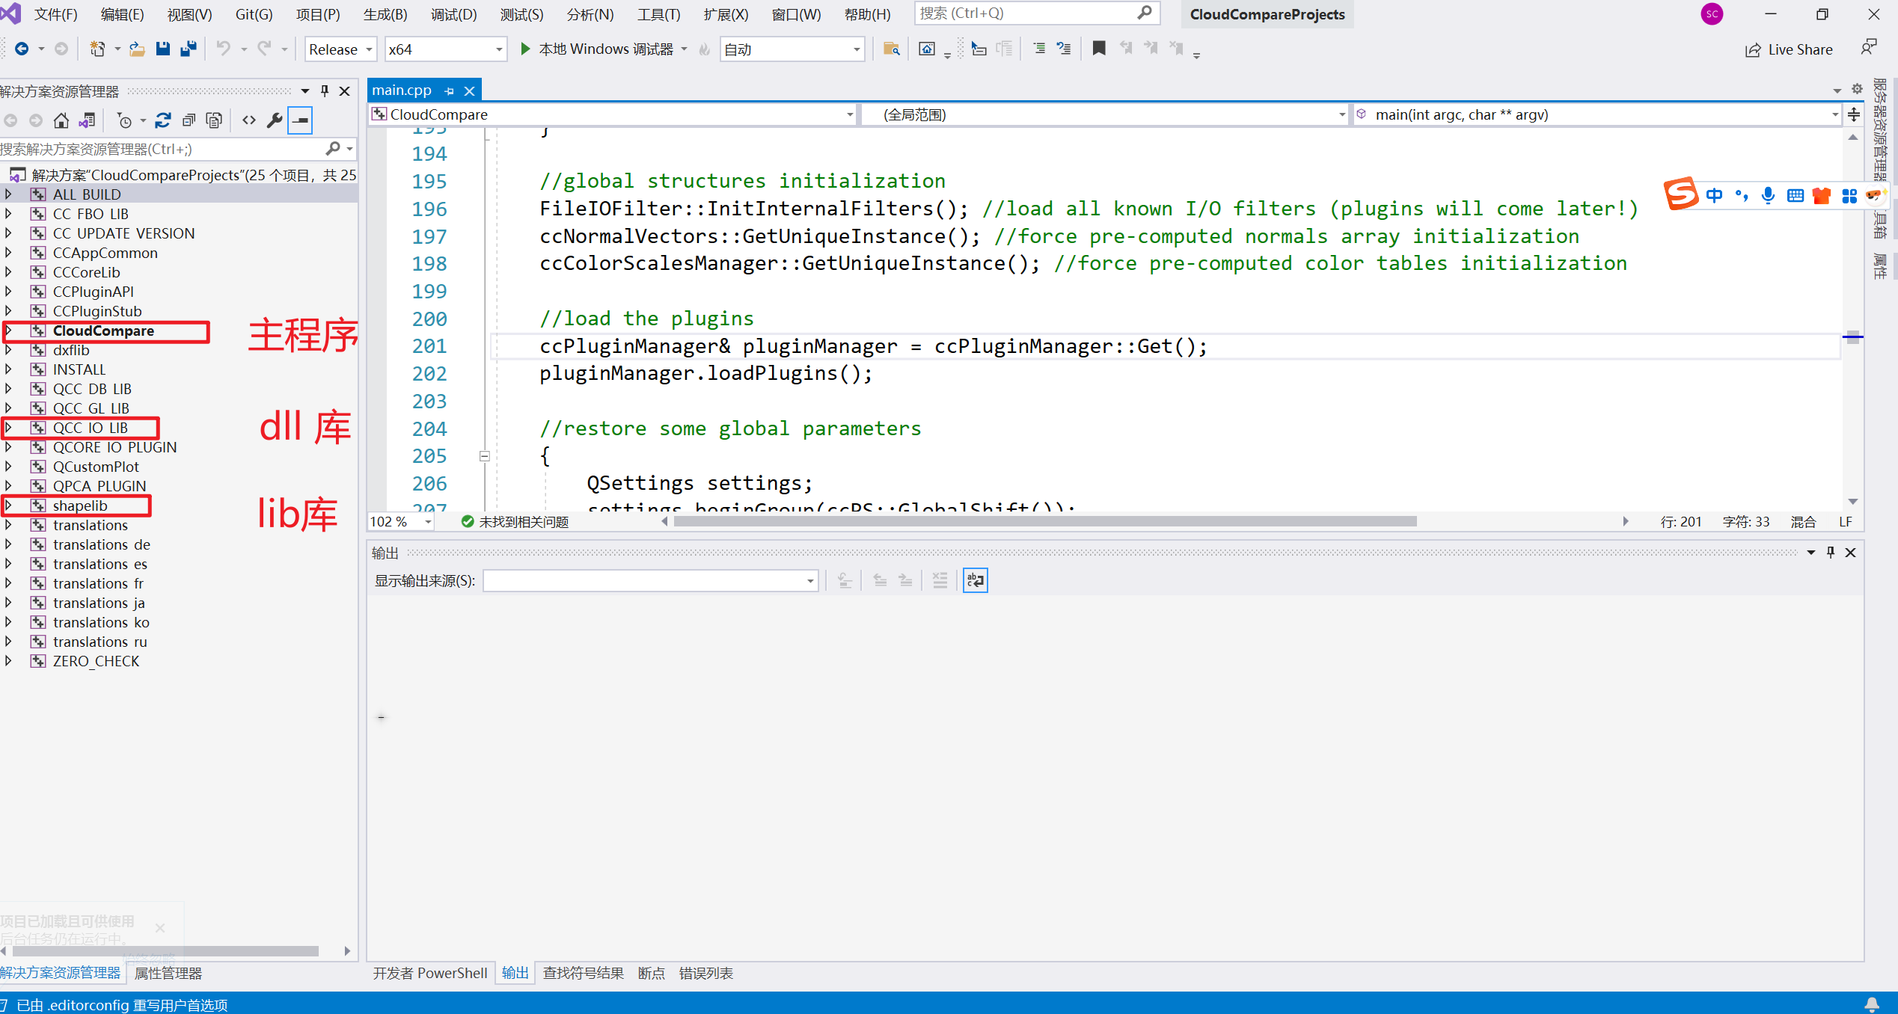Click the Comment out selected lines icon
This screenshot has height=1014, width=1898.
(1039, 49)
